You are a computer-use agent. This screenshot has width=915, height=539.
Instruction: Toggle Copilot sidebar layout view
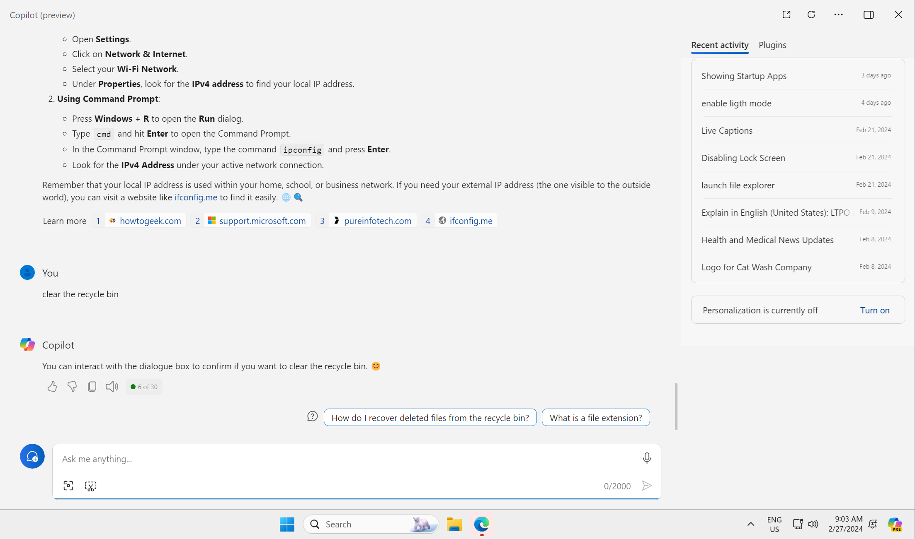[869, 14]
